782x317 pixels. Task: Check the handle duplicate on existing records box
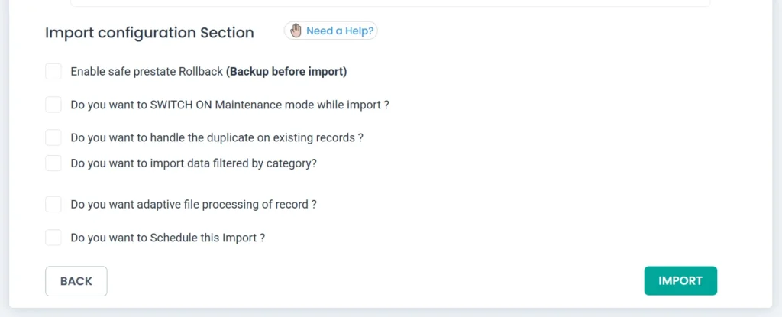point(53,137)
